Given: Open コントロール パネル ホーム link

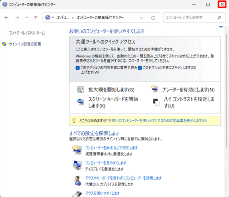Looking at the screenshot, I should click(27, 33).
